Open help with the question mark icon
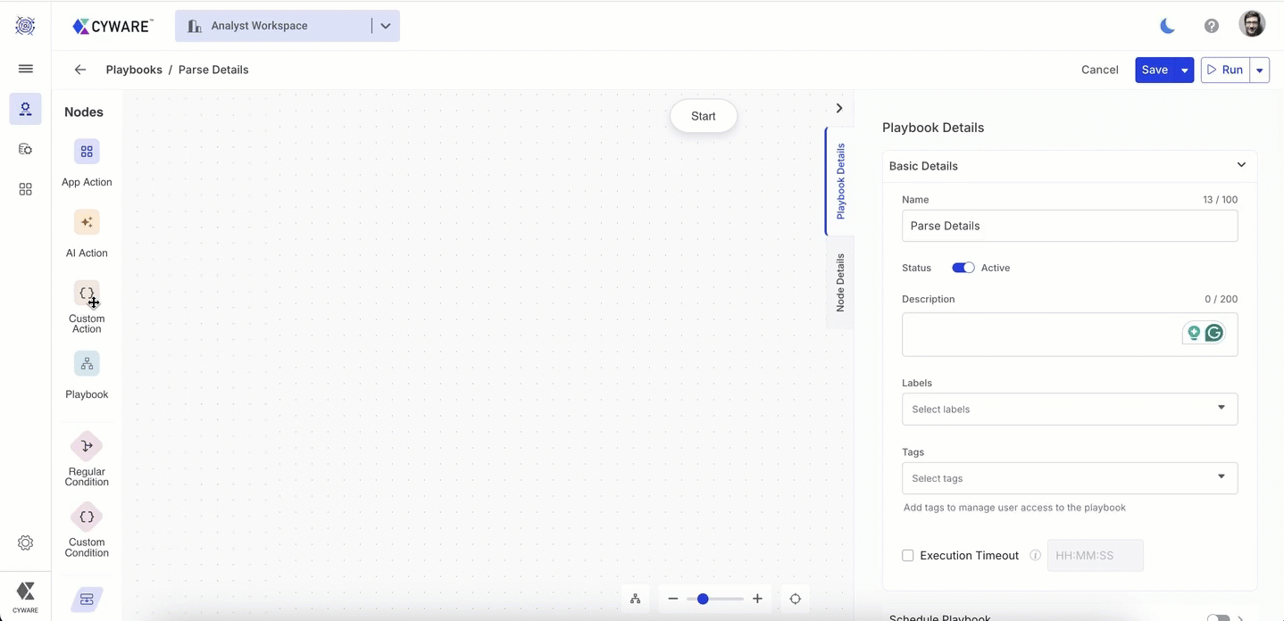The width and height of the screenshot is (1284, 621). tap(1211, 26)
